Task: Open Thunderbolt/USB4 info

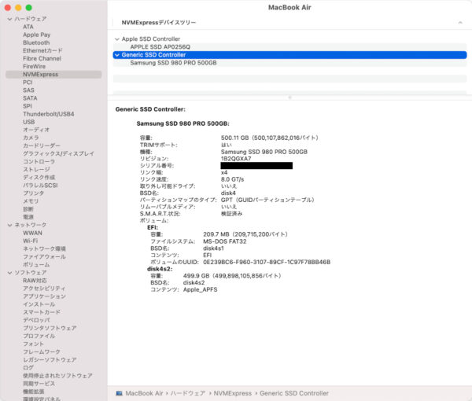Action: click(x=49, y=114)
